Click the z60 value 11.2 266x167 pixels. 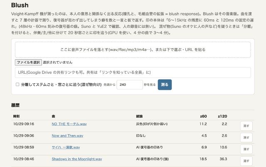203,124
